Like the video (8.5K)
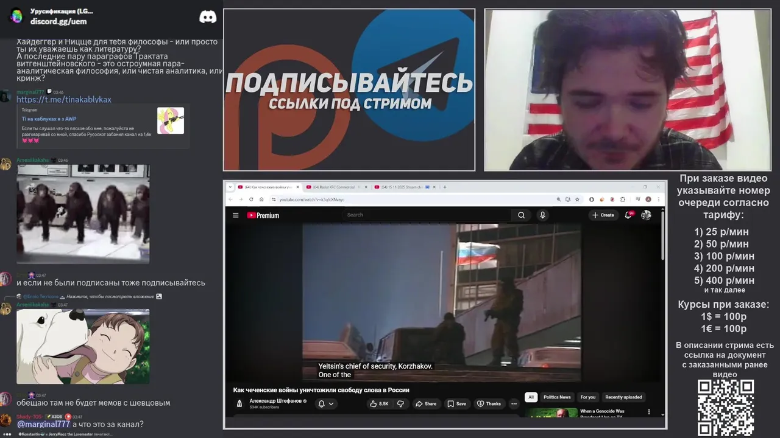The image size is (780, 438). point(379,403)
